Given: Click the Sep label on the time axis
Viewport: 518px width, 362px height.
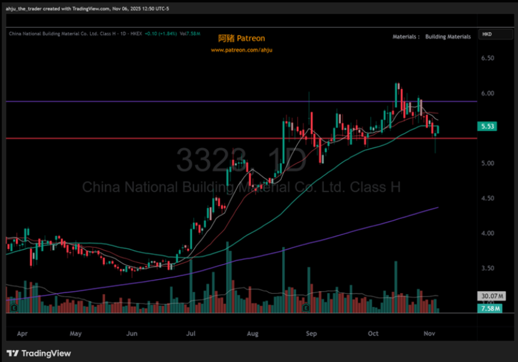Looking at the screenshot, I should 311,334.
